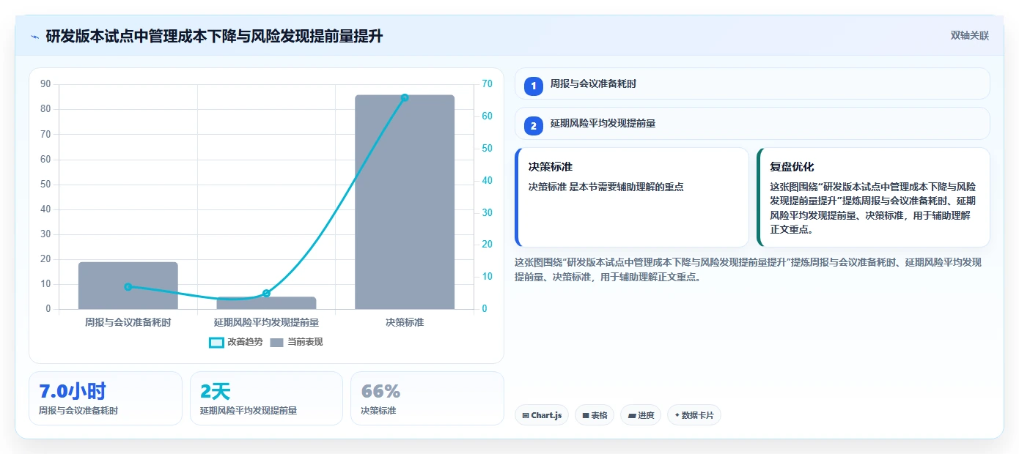This screenshot has width=1019, height=454.
Task: Click the 改善趋势 legend color box
Action: pyautogui.click(x=216, y=342)
